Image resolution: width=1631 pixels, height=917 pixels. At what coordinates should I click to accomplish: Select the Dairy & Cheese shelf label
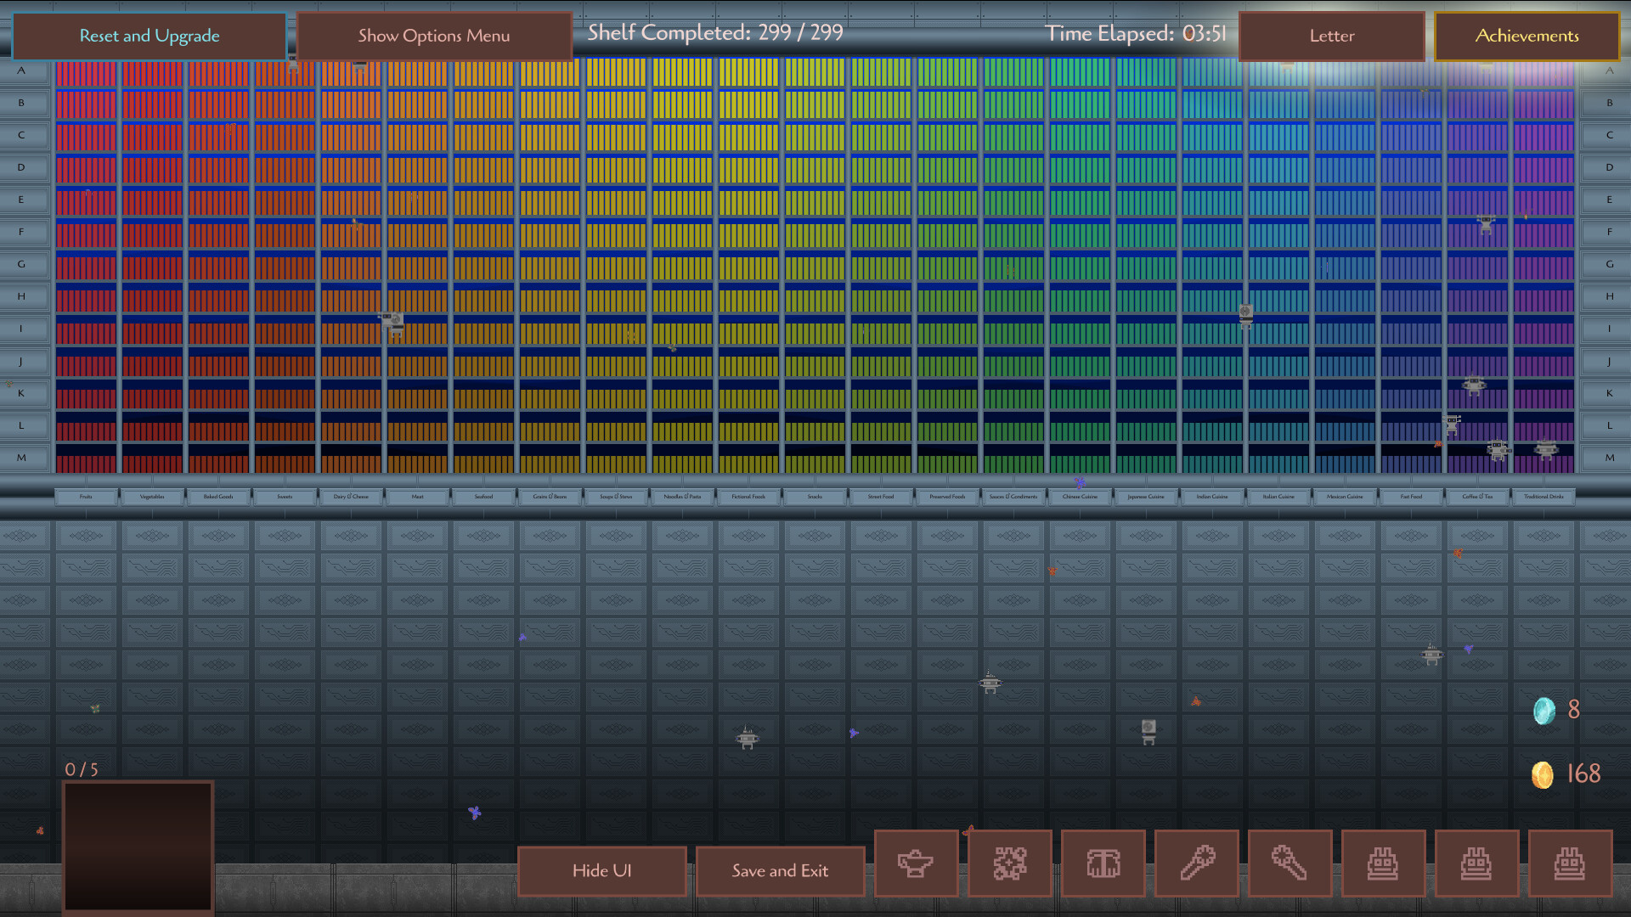tap(351, 497)
